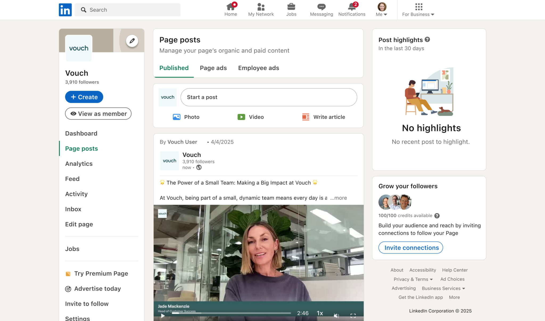Add a Video to a post

point(250,117)
